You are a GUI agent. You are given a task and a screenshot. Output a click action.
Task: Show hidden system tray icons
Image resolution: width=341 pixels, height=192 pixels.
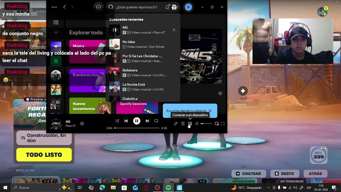coord(269,188)
